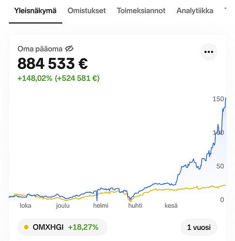The width and height of the screenshot is (235, 241).
Task: Click the yellow OMXHGI legend dot
Action: click(x=26, y=228)
